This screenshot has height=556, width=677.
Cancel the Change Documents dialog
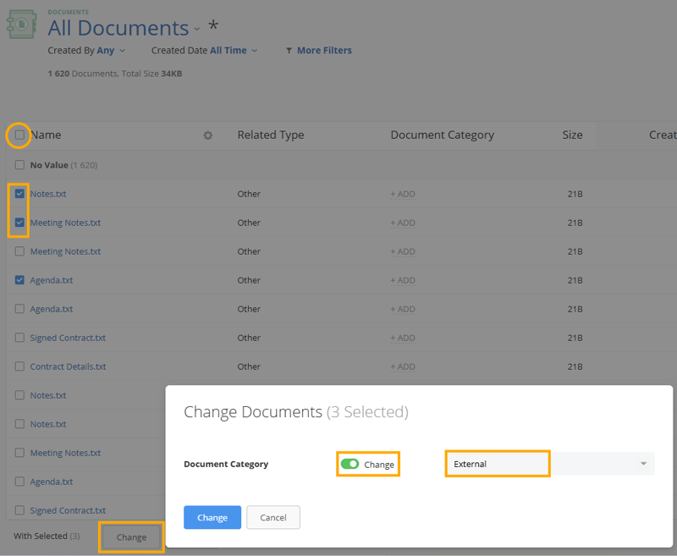pos(273,517)
